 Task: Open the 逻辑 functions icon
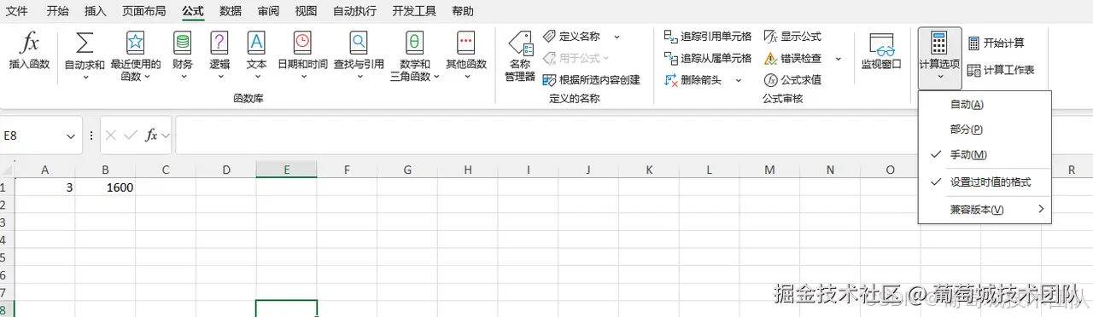click(219, 43)
